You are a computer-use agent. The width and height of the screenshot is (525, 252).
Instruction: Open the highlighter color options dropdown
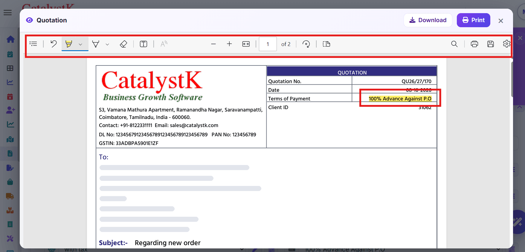click(80, 44)
